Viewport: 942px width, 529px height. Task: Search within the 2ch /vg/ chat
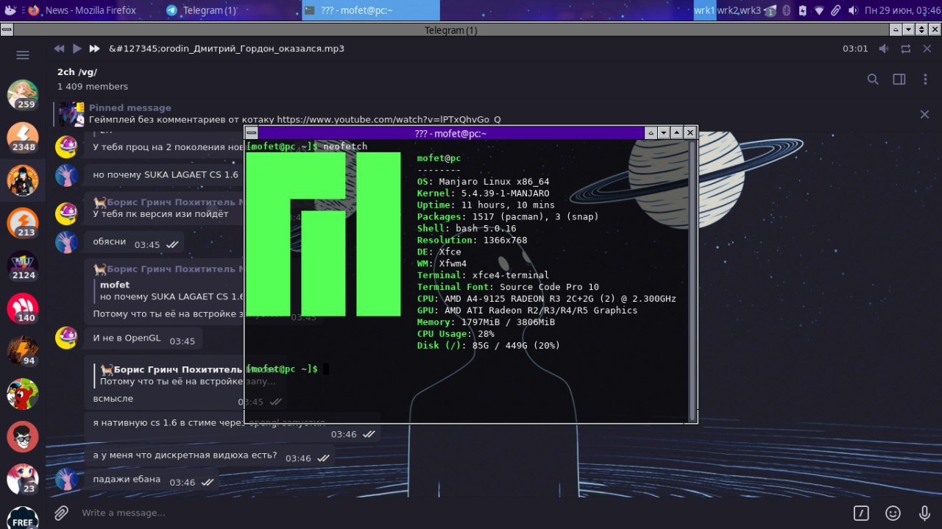click(x=873, y=79)
